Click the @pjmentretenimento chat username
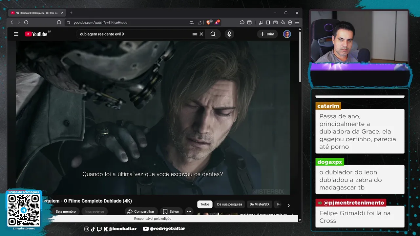Image resolution: width=420 pixels, height=236 pixels. tap(351, 203)
